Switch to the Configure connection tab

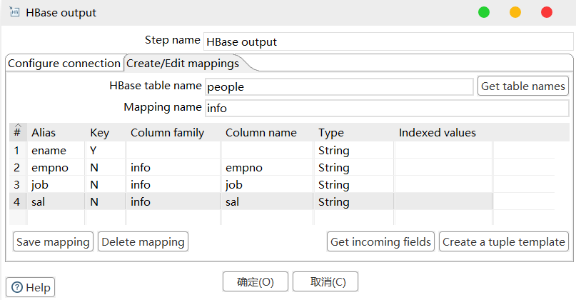pos(64,64)
